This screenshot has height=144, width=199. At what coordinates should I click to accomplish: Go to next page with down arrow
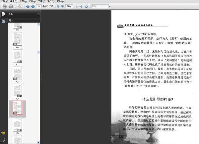click(x=33, y=6)
